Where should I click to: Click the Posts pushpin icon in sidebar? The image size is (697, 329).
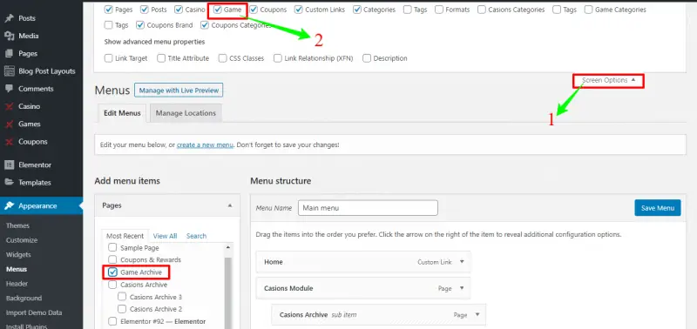pos(9,18)
